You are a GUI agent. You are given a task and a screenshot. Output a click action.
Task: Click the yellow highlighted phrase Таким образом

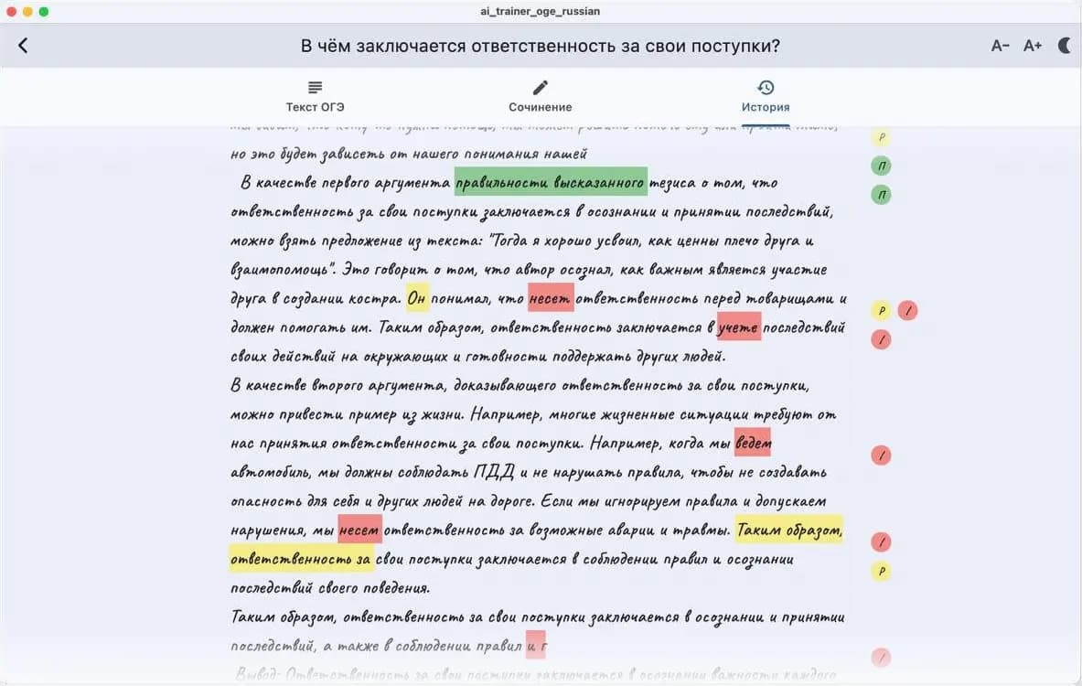tap(790, 529)
